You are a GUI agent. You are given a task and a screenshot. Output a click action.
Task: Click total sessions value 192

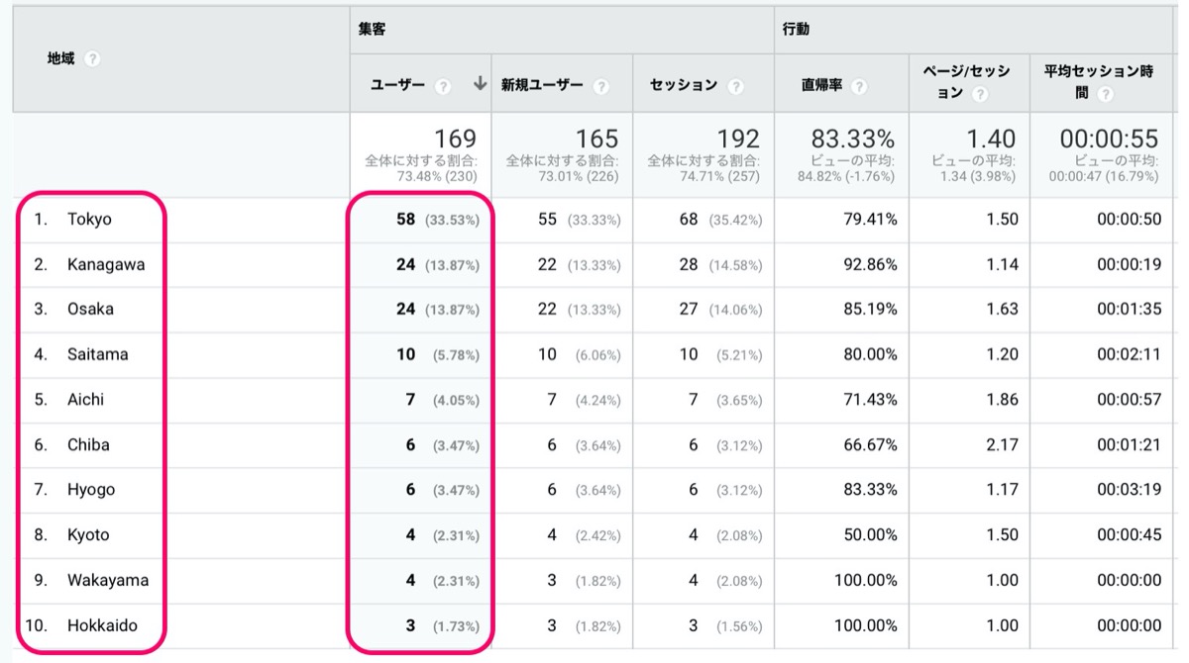(738, 140)
